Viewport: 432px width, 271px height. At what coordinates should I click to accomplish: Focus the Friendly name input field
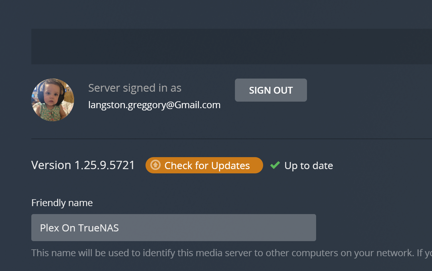coord(174,228)
